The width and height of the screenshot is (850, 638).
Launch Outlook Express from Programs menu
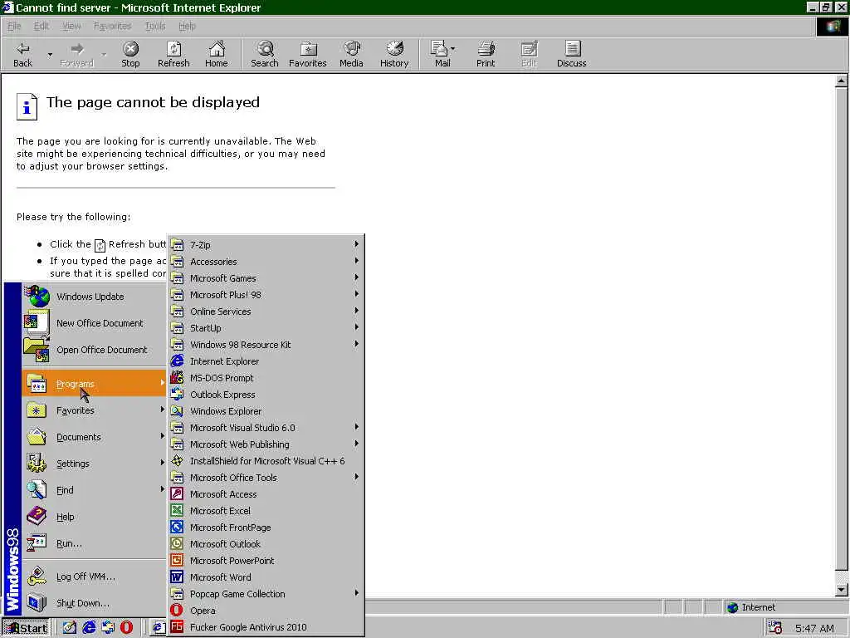point(266,395)
